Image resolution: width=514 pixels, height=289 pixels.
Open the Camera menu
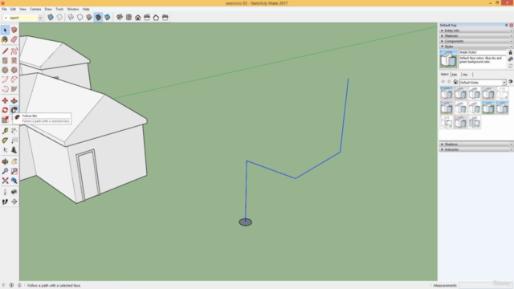(35, 9)
